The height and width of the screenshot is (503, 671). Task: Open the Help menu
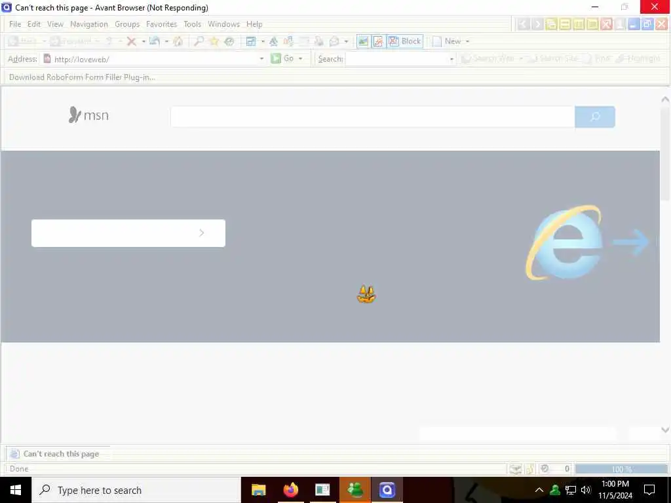[254, 24]
